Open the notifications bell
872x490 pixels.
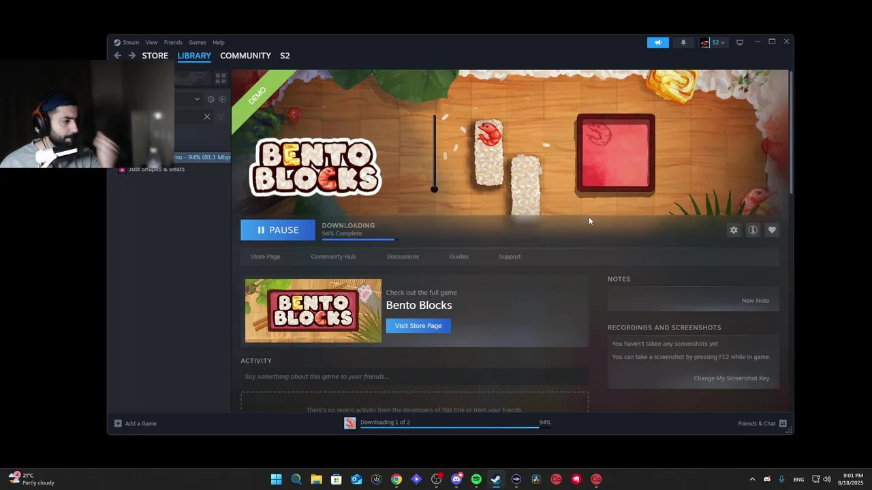(x=683, y=42)
